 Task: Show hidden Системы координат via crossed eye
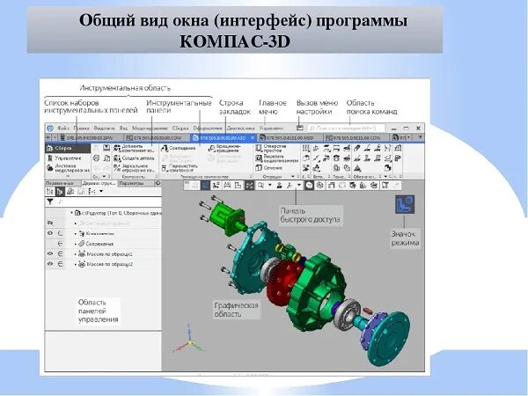pos(50,223)
